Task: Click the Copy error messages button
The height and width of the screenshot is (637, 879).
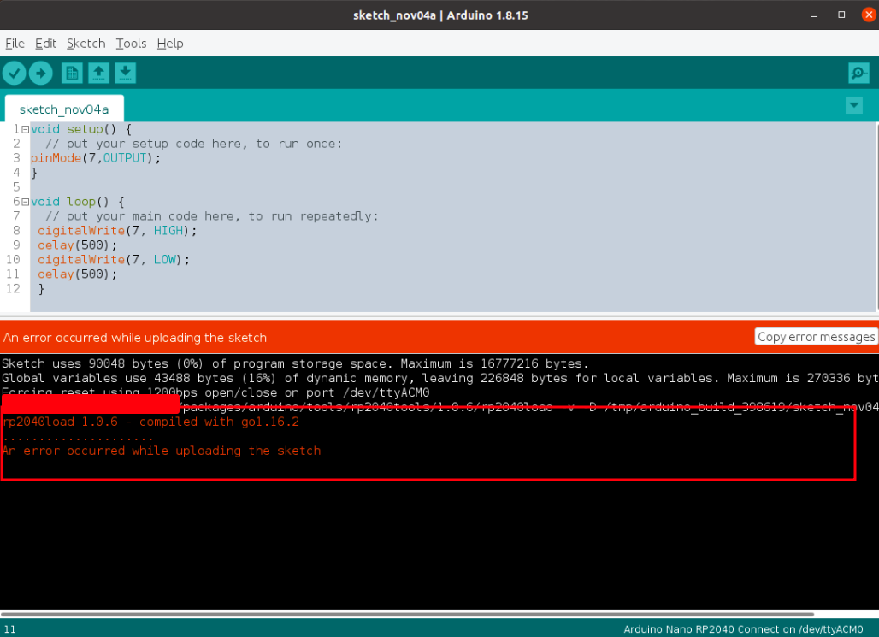Action: point(817,336)
